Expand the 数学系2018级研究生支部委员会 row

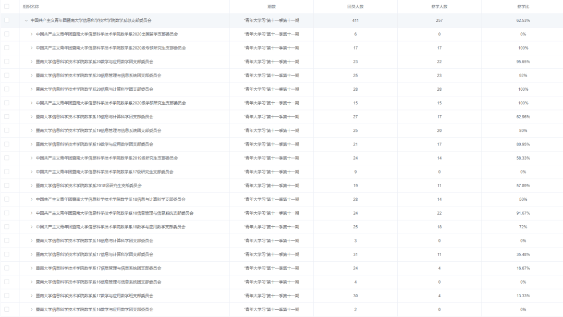(x=32, y=186)
